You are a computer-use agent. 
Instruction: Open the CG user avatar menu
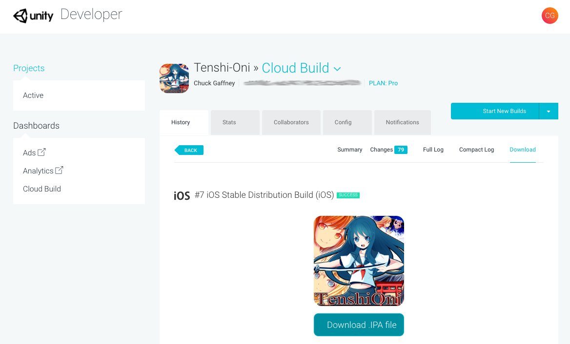tap(550, 16)
